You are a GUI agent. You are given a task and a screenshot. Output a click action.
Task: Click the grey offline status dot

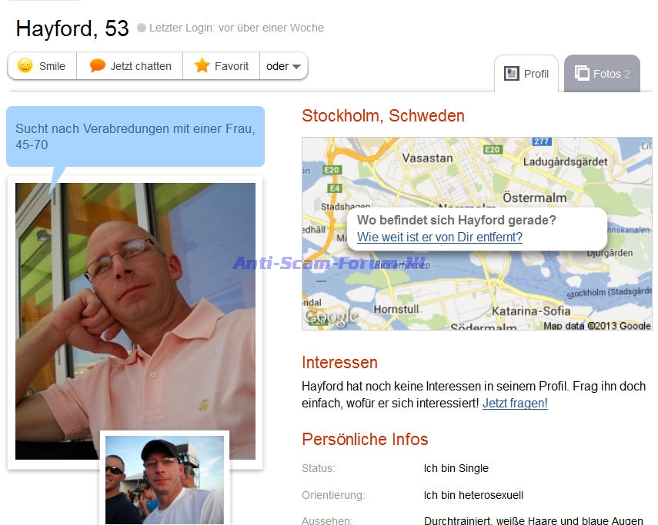coord(142,28)
